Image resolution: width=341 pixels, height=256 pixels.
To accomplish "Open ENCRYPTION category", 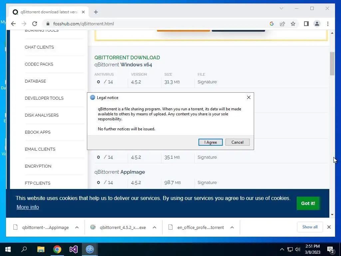I will (38, 166).
